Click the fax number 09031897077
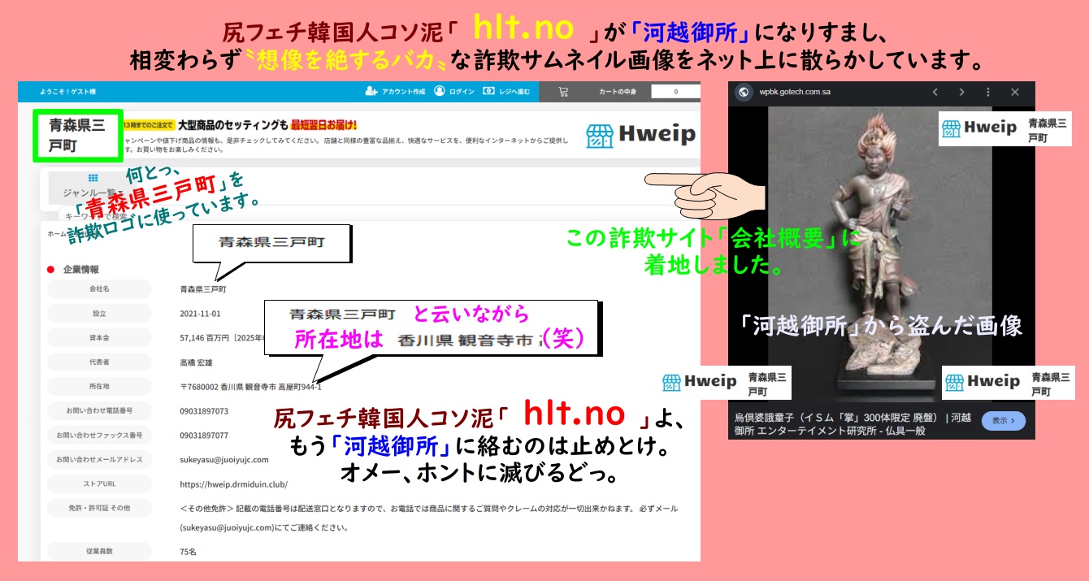This screenshot has height=581, width=1089. [204, 436]
